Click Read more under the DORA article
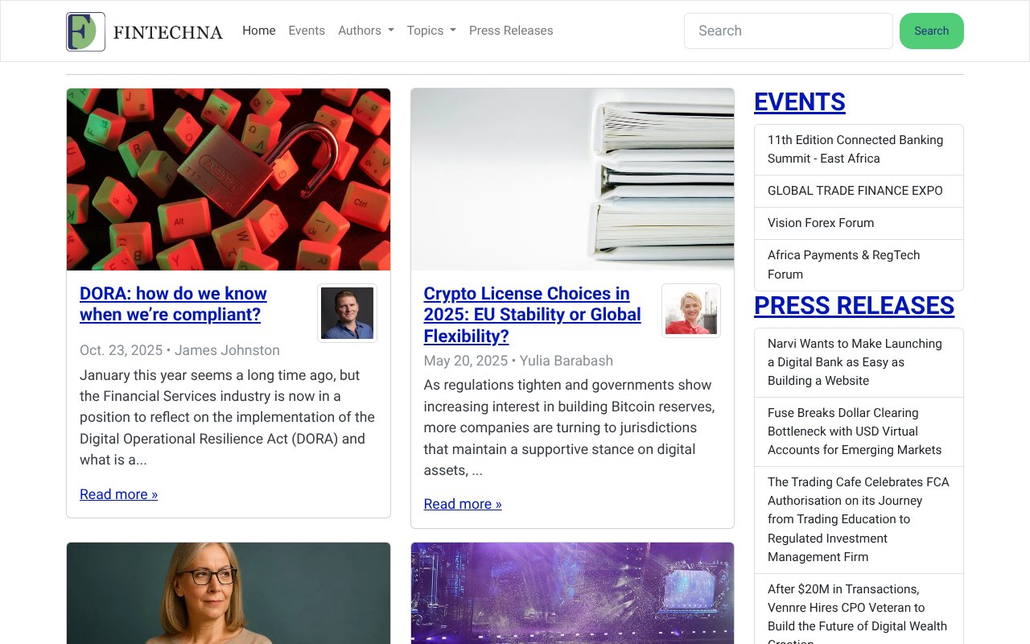 click(118, 493)
